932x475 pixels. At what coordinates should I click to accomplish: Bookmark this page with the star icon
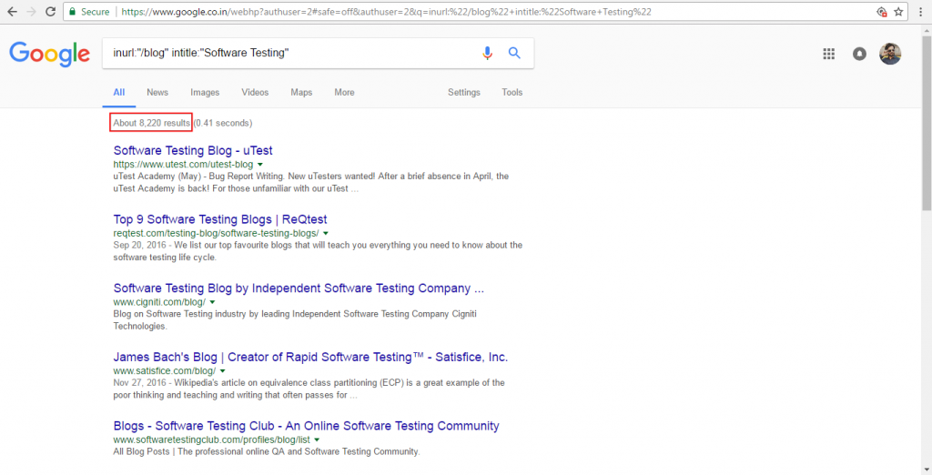898,12
